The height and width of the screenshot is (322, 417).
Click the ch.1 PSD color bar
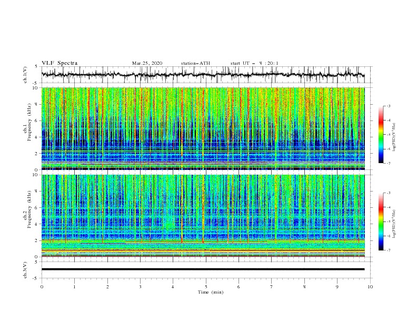click(381, 135)
